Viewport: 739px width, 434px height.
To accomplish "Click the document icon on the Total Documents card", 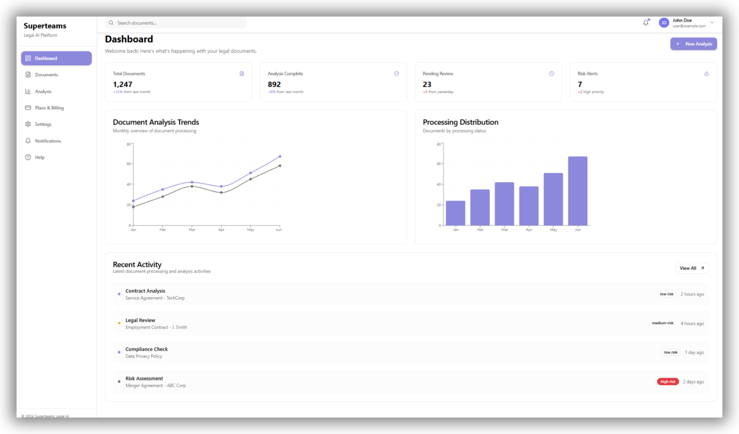I will click(x=241, y=74).
